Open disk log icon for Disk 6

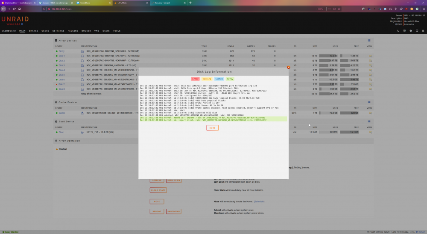point(82,80)
